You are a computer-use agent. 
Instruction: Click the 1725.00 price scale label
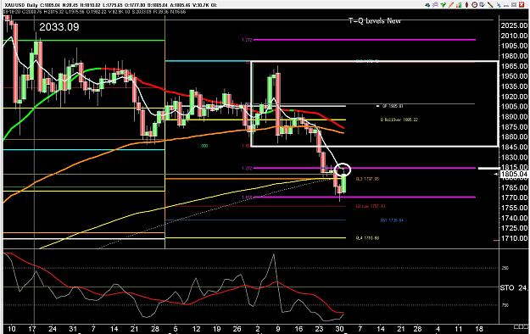[515, 228]
